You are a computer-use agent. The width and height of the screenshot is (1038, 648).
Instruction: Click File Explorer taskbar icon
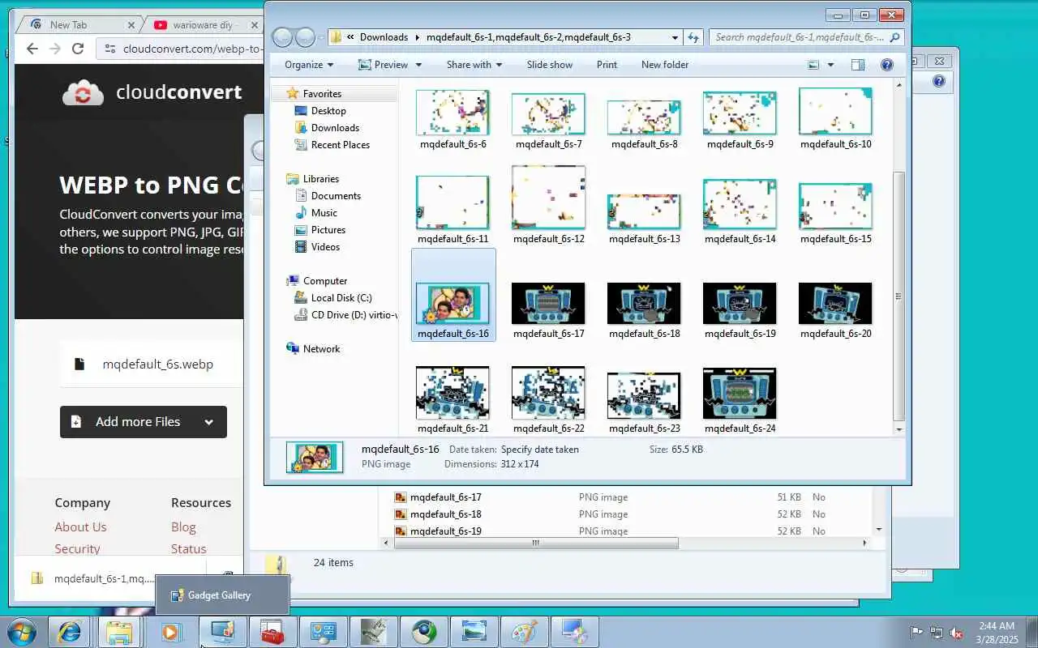(119, 632)
